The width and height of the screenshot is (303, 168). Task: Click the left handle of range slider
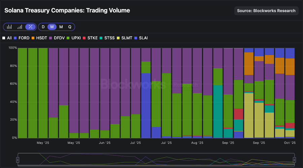(x=19, y=160)
